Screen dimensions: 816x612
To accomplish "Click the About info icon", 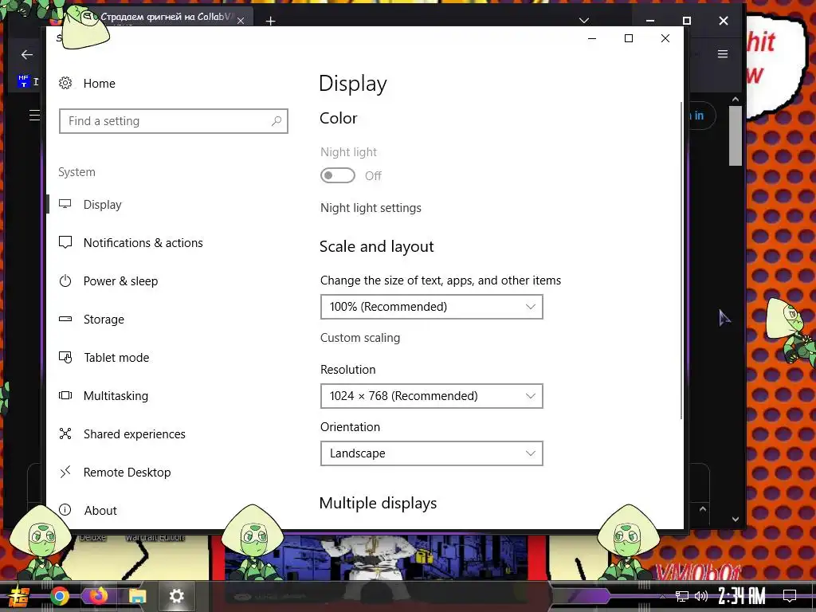I will (65, 510).
